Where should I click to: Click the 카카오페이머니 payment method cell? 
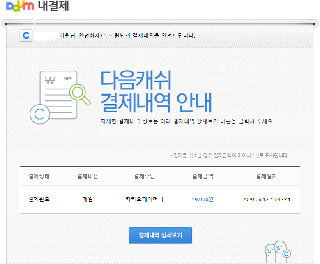(145, 199)
